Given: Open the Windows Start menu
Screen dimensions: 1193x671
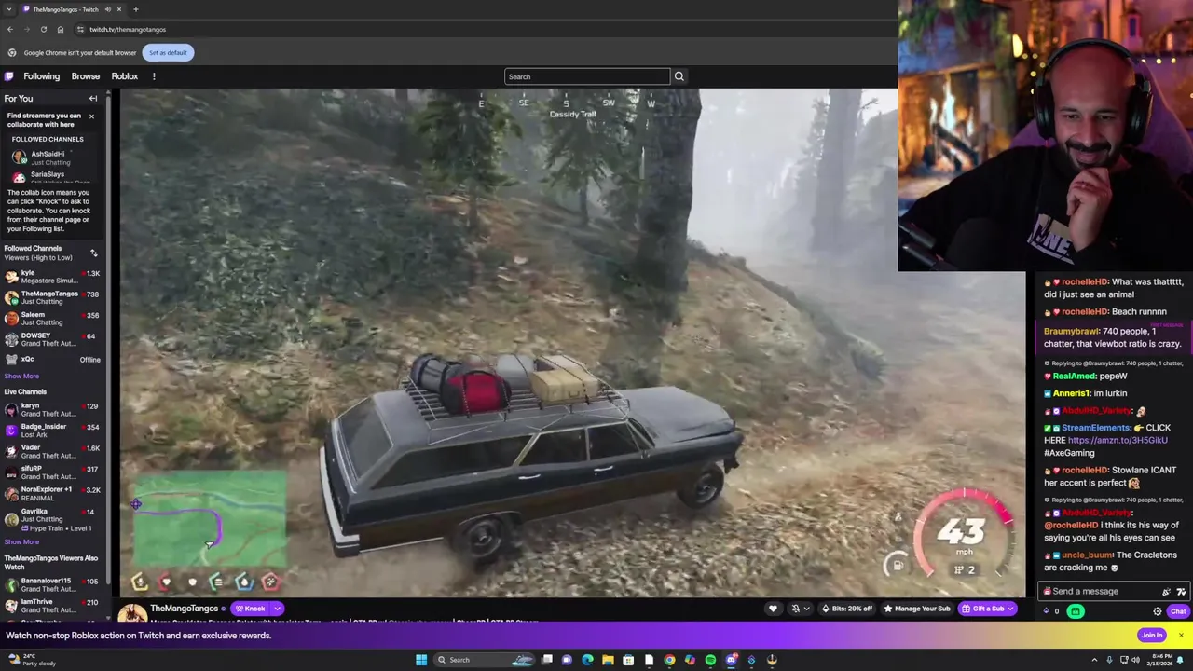Looking at the screenshot, I should click(x=421, y=660).
